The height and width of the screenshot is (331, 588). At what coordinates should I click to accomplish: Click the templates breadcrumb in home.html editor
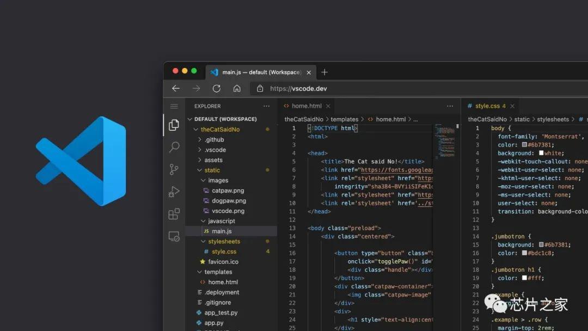(344, 119)
